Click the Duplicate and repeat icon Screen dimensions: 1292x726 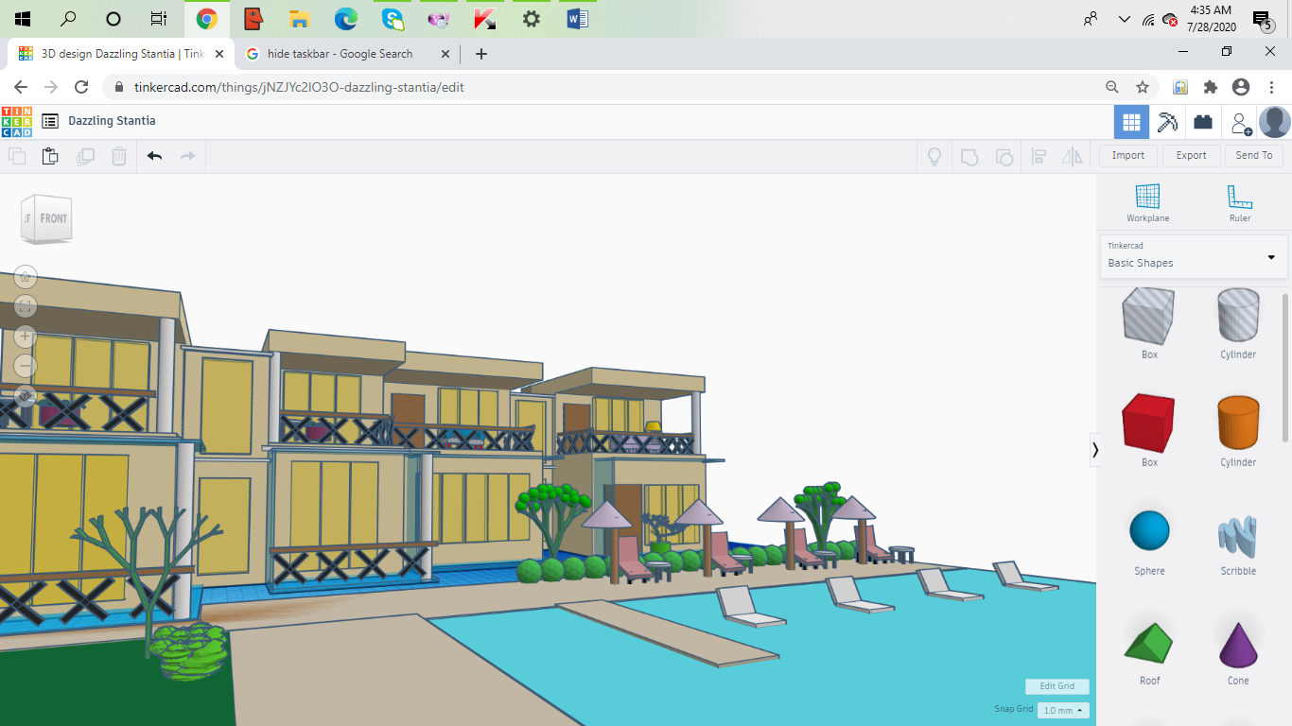pyautogui.click(x=85, y=156)
